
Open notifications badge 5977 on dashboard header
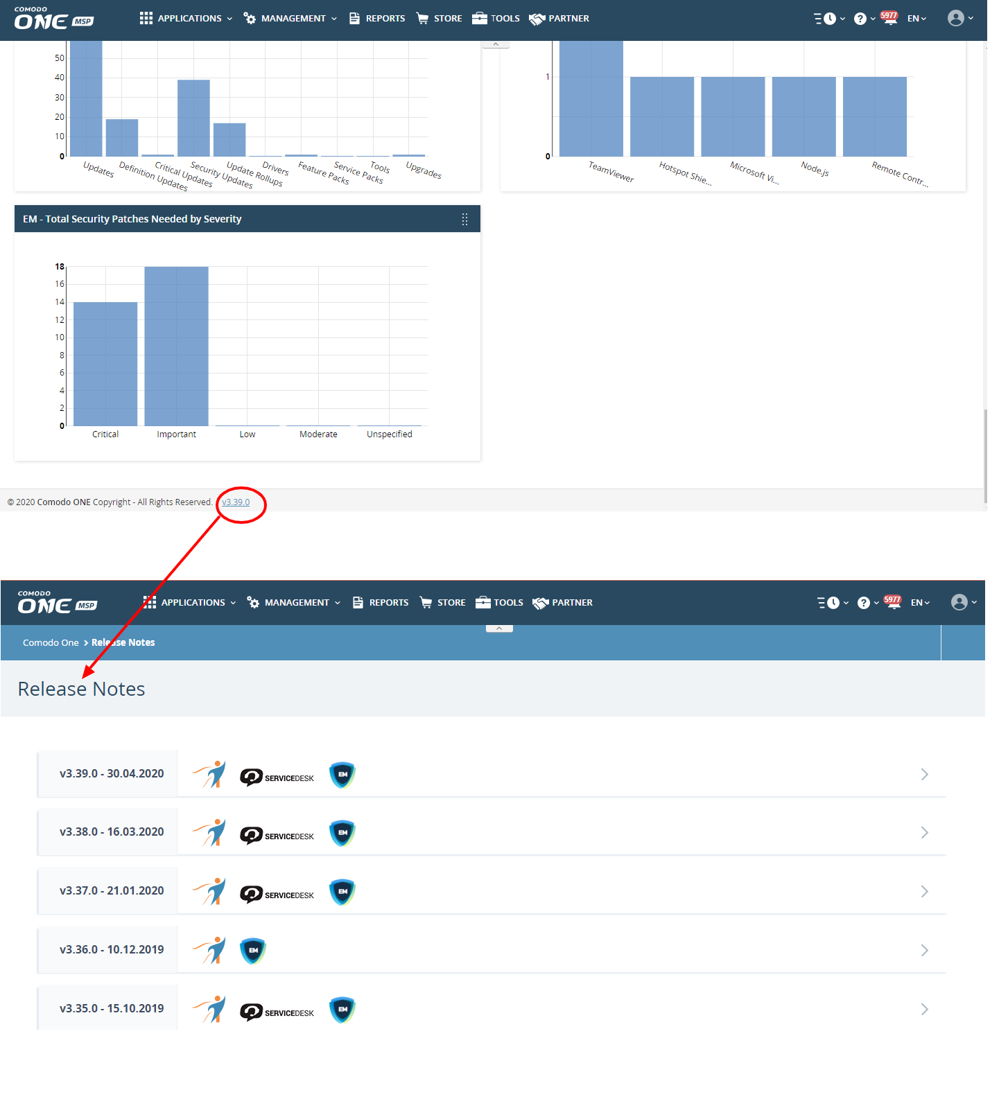pos(889,18)
